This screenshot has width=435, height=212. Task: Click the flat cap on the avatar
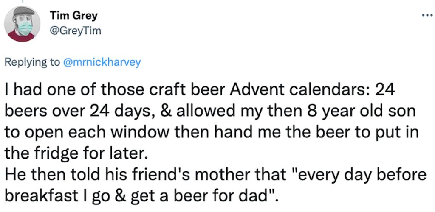click(23, 11)
